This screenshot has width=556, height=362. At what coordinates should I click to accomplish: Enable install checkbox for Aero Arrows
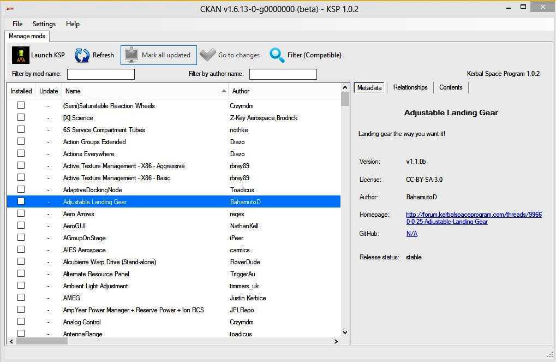tap(21, 213)
